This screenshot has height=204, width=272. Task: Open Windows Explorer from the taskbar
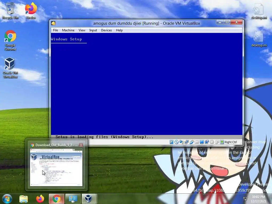pyautogui.click(x=24, y=199)
